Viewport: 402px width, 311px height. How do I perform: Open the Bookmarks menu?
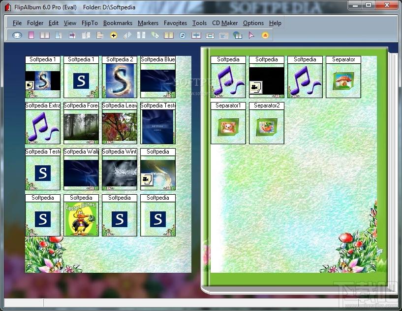[118, 23]
